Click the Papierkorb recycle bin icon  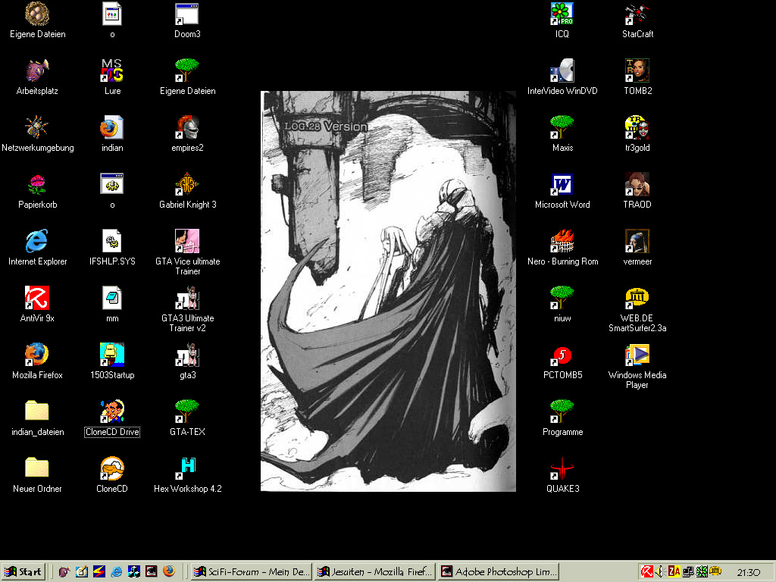(x=37, y=184)
